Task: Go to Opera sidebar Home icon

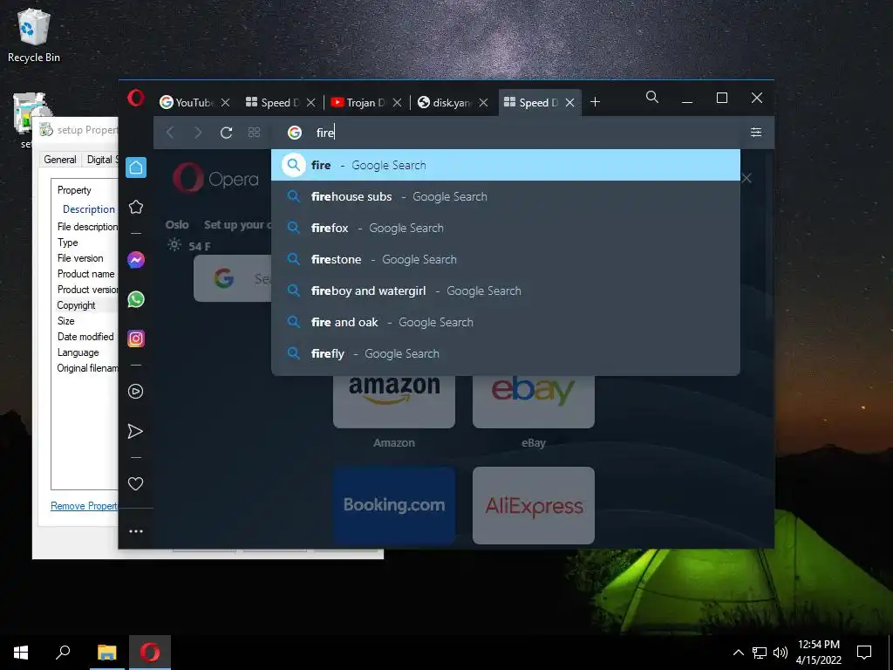Action: click(136, 167)
